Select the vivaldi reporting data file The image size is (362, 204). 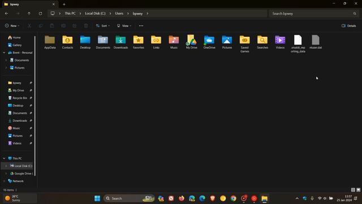[x=298, y=44]
